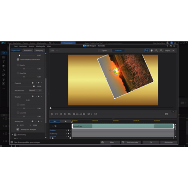This screenshot has height=188, width=188.
Task: Open the zoom fit dropdown
Action: pos(169,50)
